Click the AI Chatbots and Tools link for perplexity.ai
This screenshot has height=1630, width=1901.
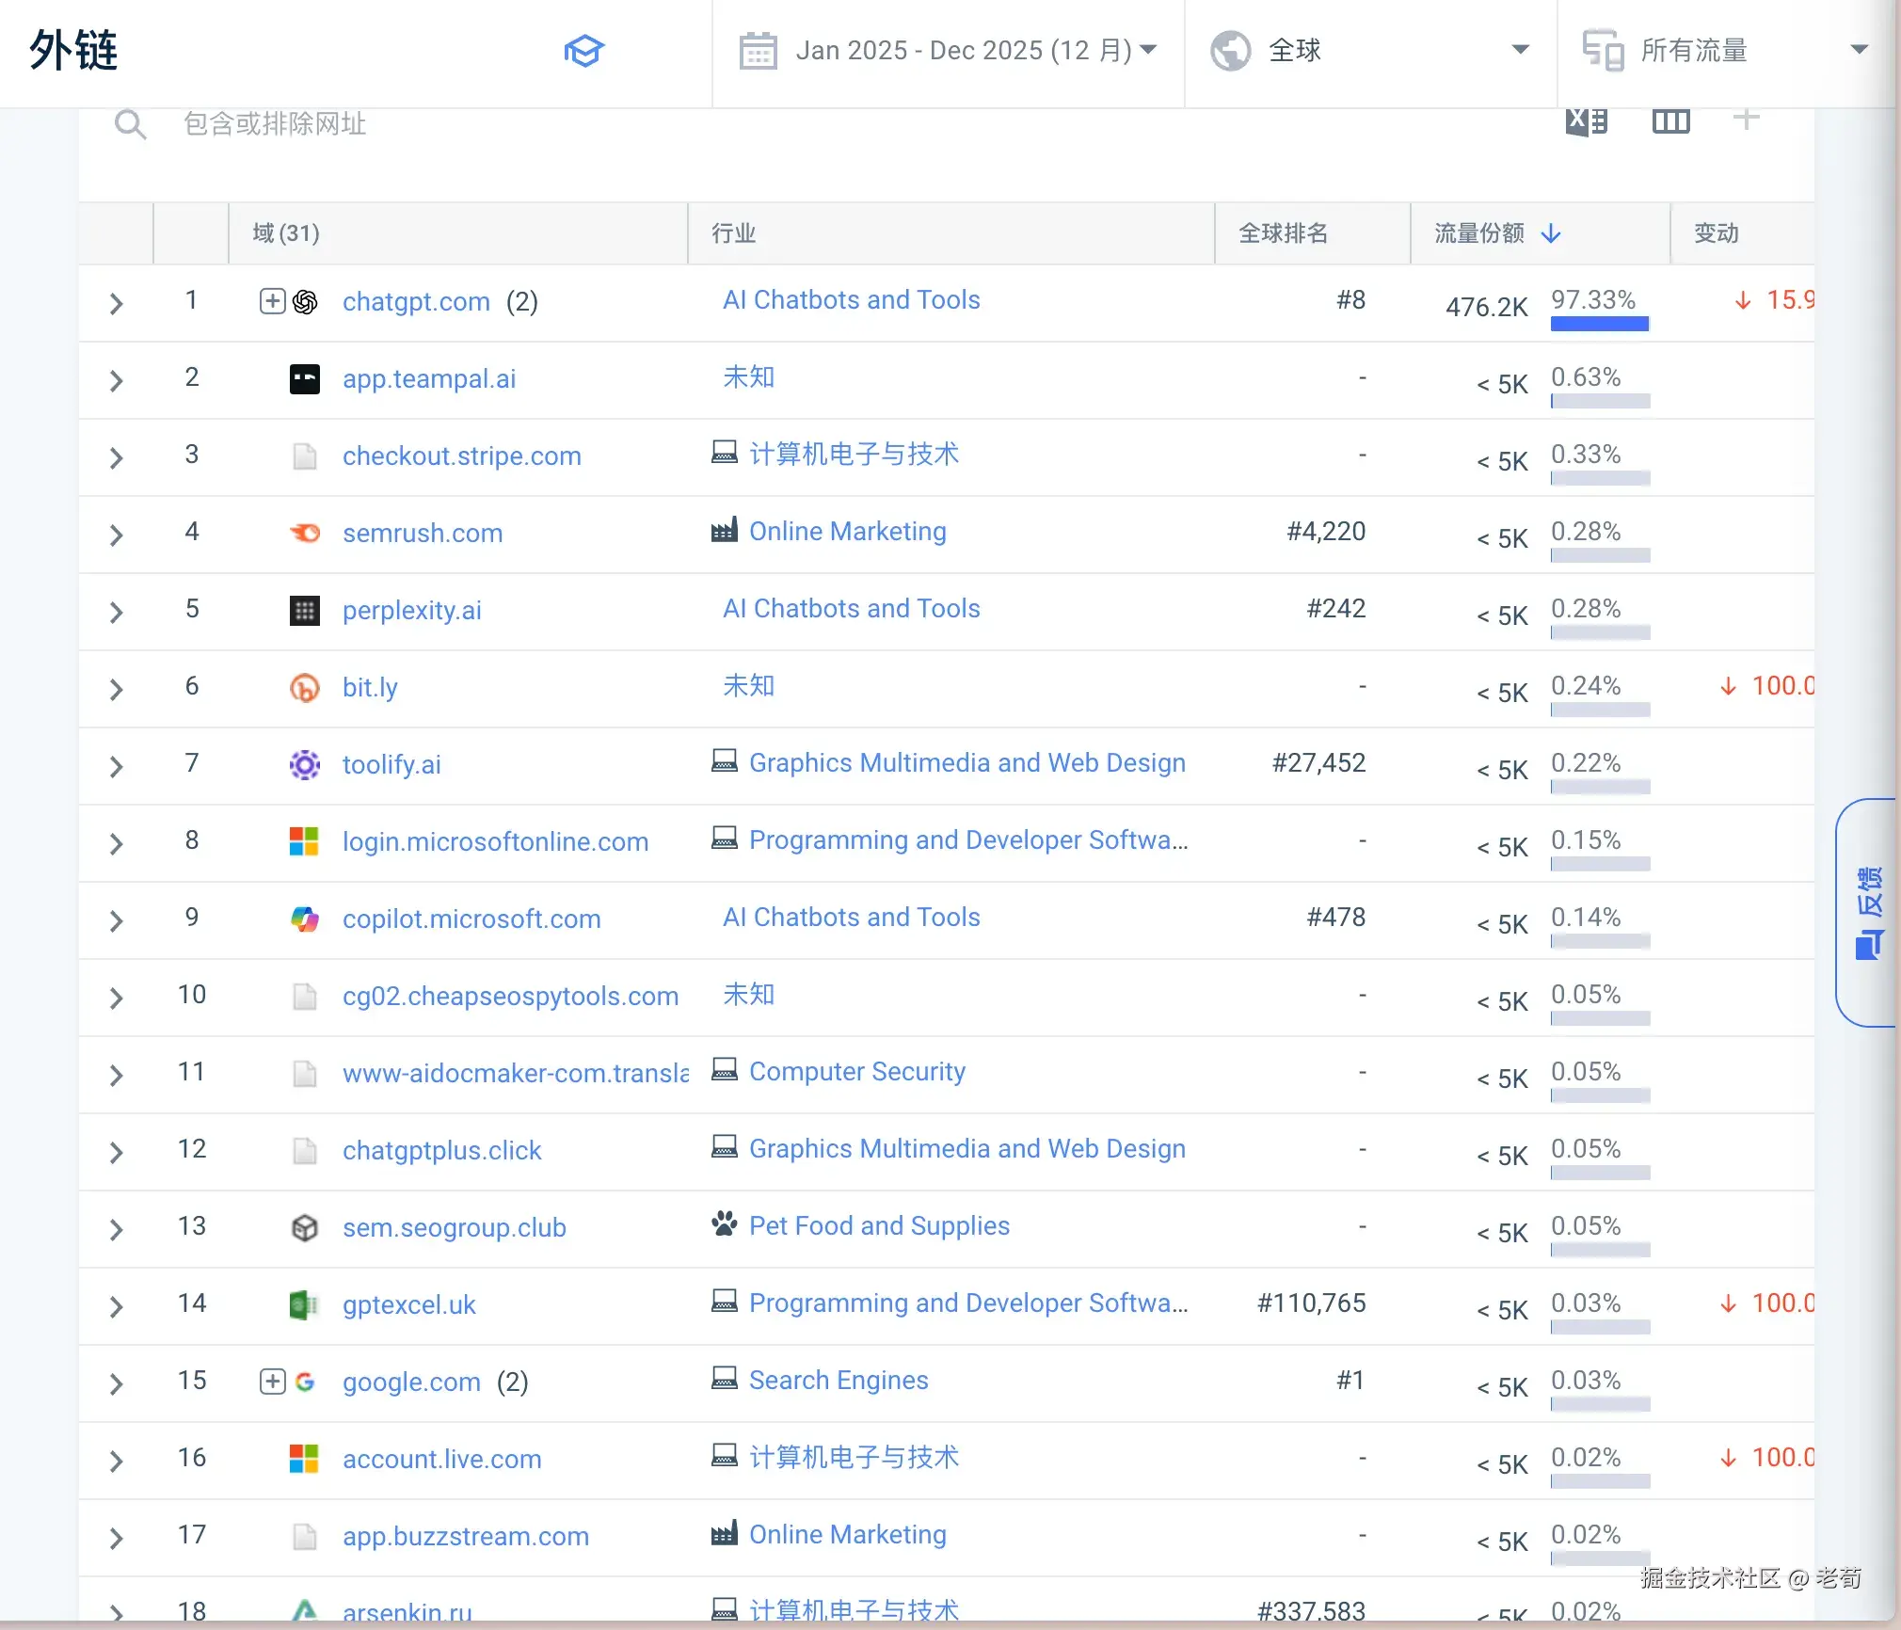tap(852, 609)
